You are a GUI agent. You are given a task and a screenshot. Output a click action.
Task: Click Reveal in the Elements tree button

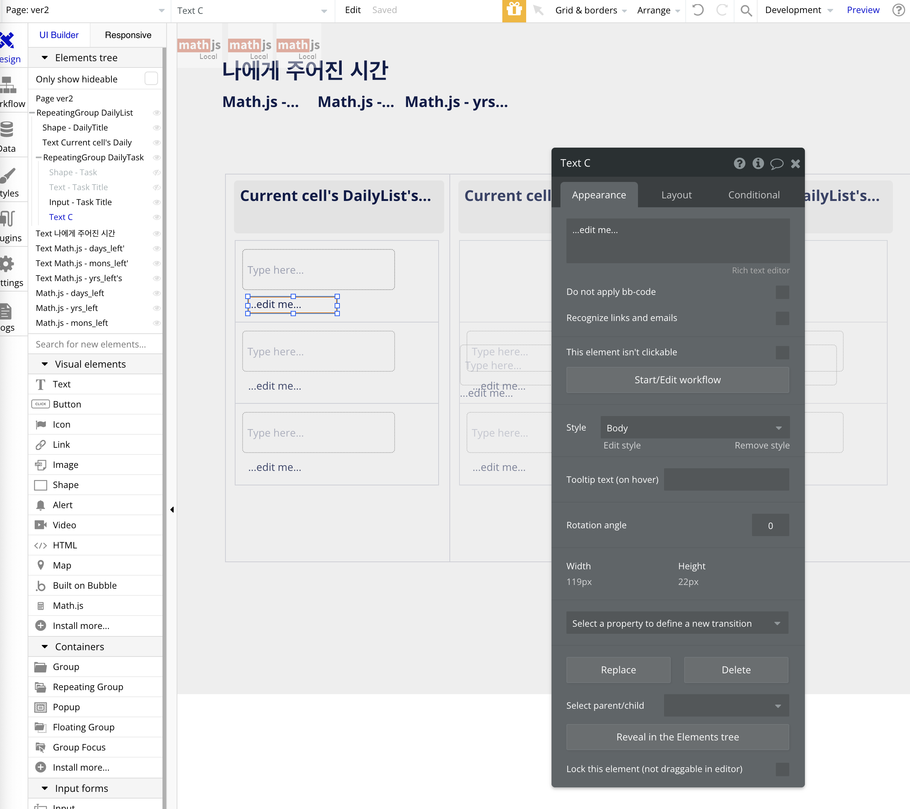click(677, 737)
